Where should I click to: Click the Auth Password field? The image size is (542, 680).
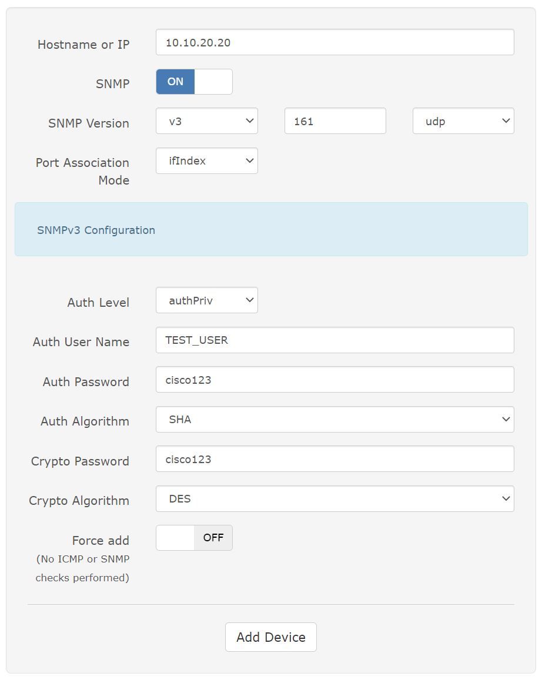pyautogui.click(x=334, y=380)
